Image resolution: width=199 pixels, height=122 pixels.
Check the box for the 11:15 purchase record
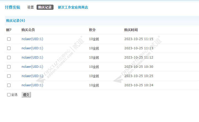pos(9,39)
